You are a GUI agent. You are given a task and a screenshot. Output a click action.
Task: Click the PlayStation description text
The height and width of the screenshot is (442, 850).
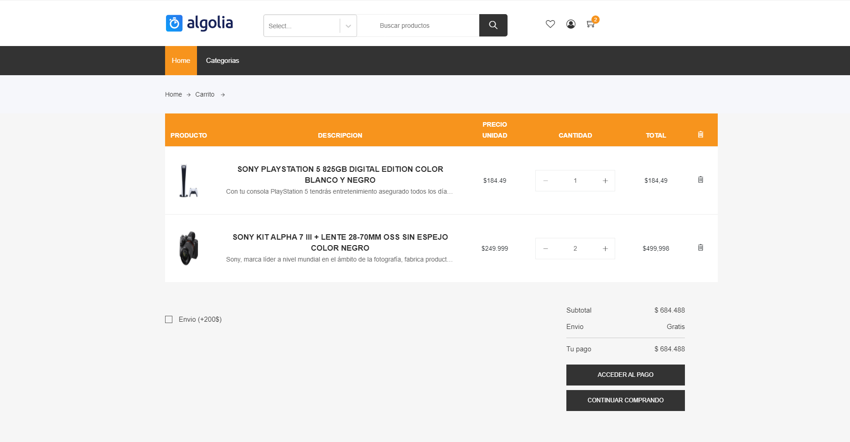click(x=339, y=192)
